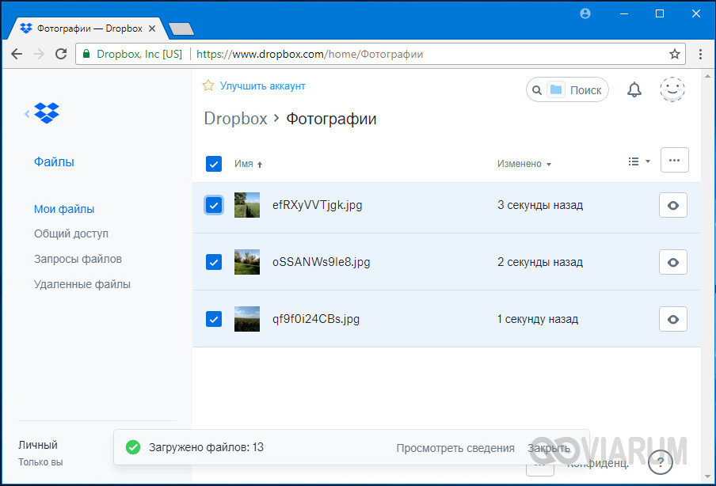Open the account avatar smiley menu
The height and width of the screenshot is (486, 716).
(672, 89)
